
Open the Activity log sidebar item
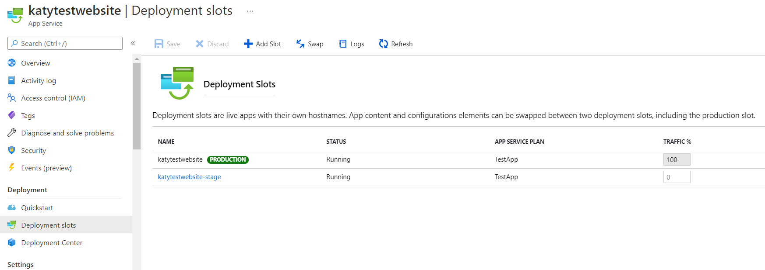point(39,80)
